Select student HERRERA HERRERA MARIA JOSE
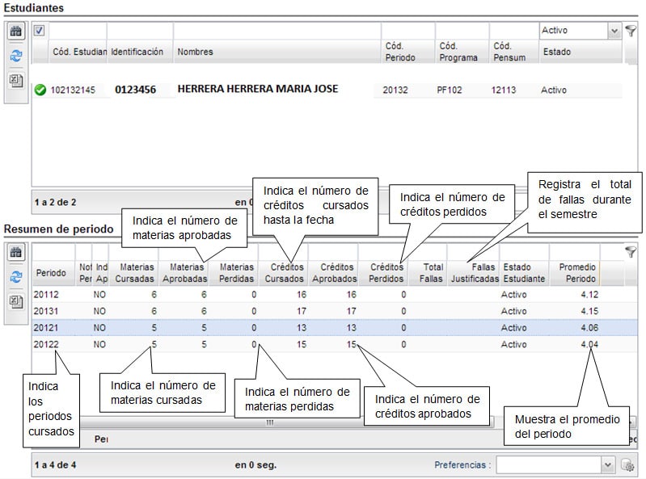The height and width of the screenshot is (479, 646). (258, 89)
